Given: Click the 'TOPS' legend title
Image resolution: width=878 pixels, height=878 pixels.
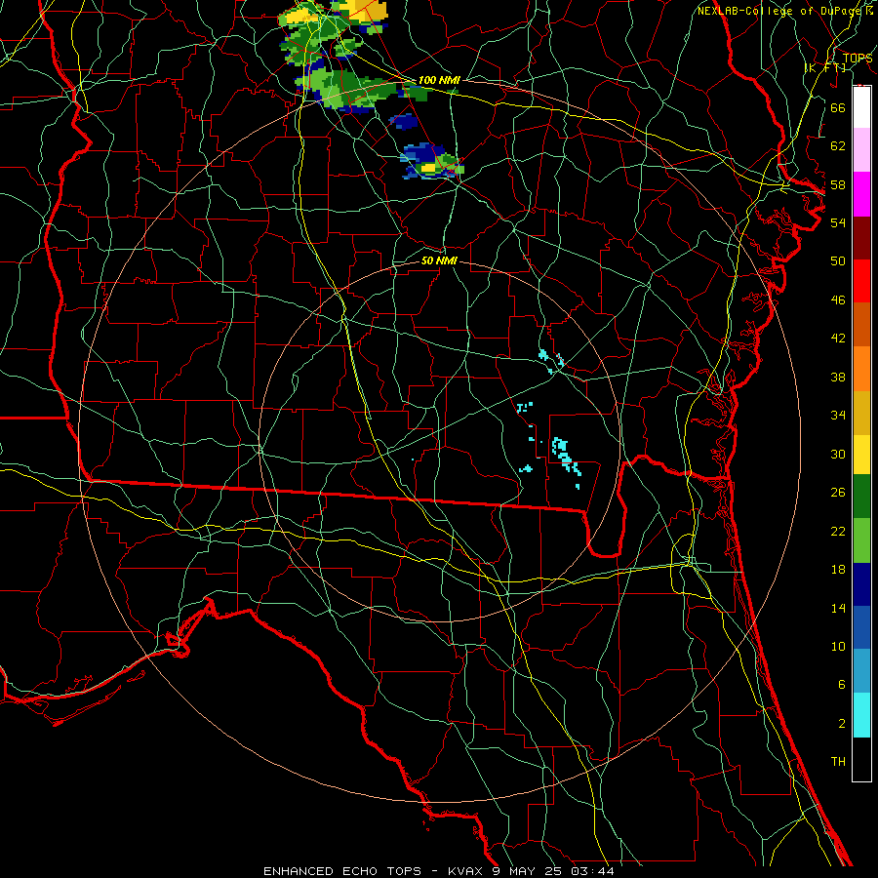Looking at the screenshot, I should (858, 59).
